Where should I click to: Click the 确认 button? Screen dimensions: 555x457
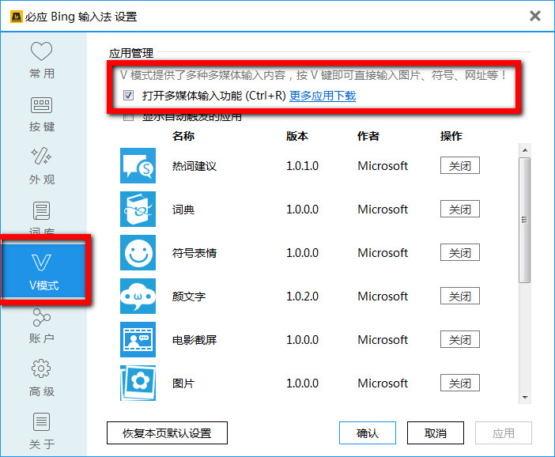click(x=368, y=433)
